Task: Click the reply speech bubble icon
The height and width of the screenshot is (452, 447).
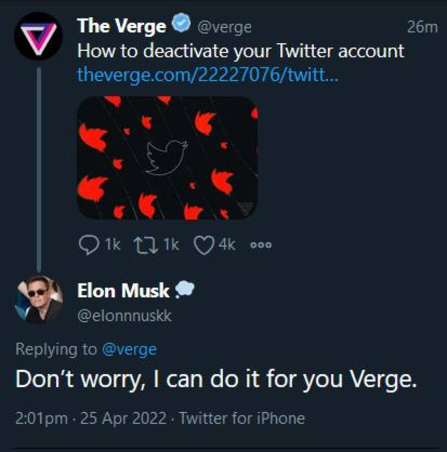Action: (88, 245)
